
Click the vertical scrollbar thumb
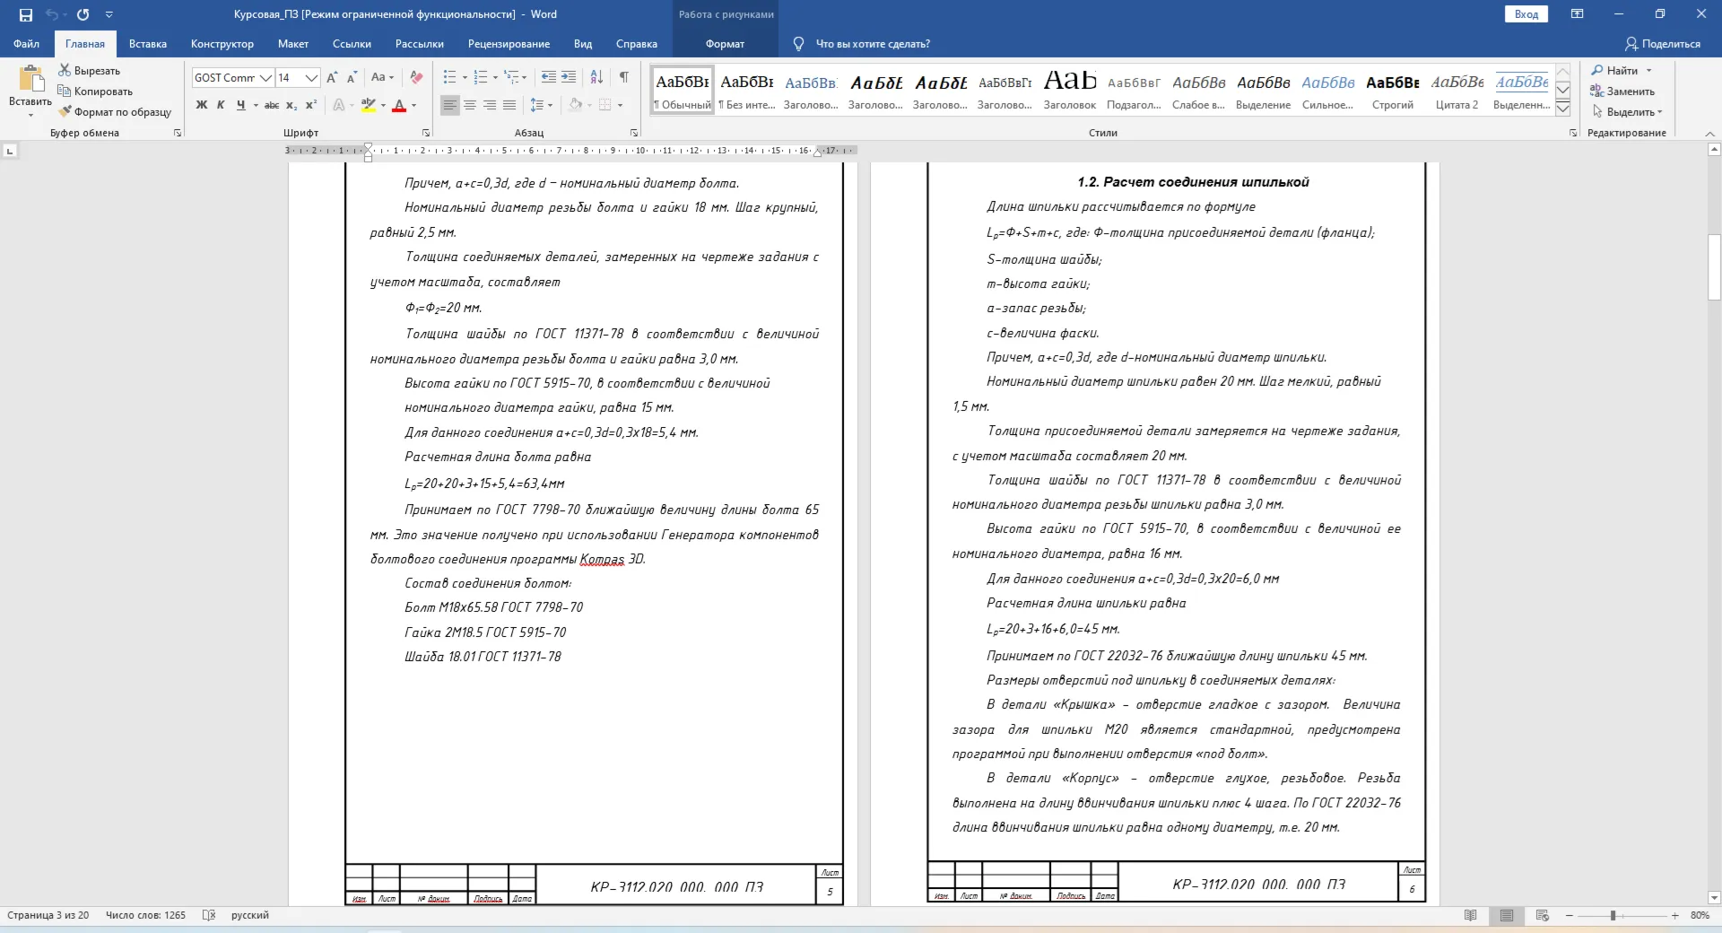point(1714,266)
